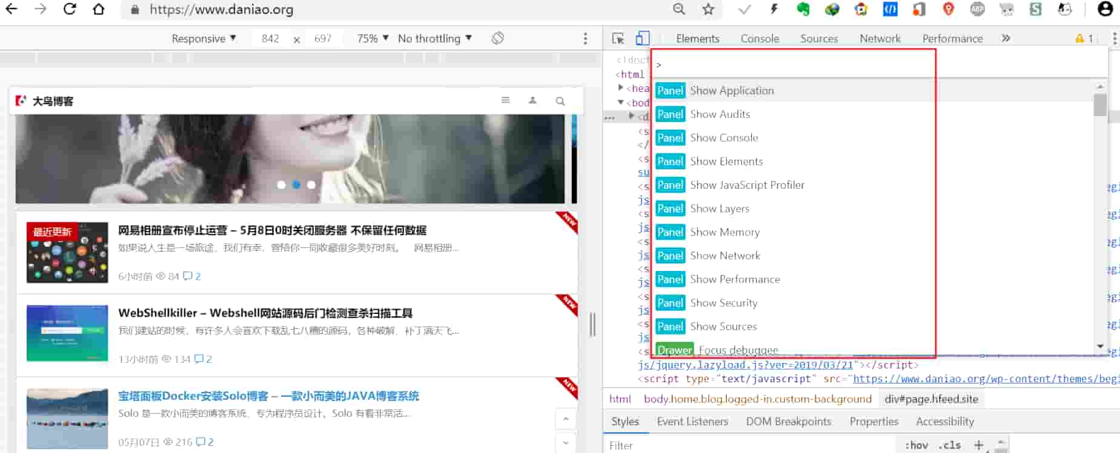
Task: Select first carousel dot indicator
Action: (281, 185)
